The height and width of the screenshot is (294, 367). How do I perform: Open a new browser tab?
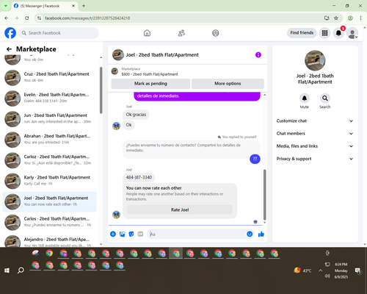84,6
